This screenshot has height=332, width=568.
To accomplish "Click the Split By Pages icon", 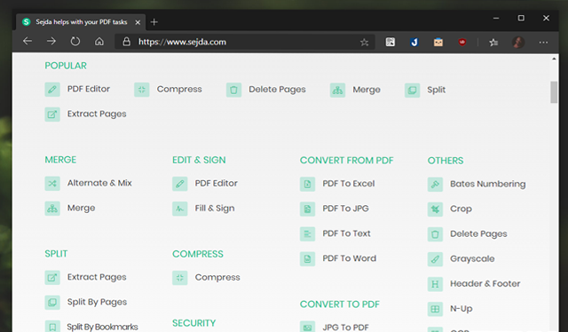I will (x=52, y=303).
